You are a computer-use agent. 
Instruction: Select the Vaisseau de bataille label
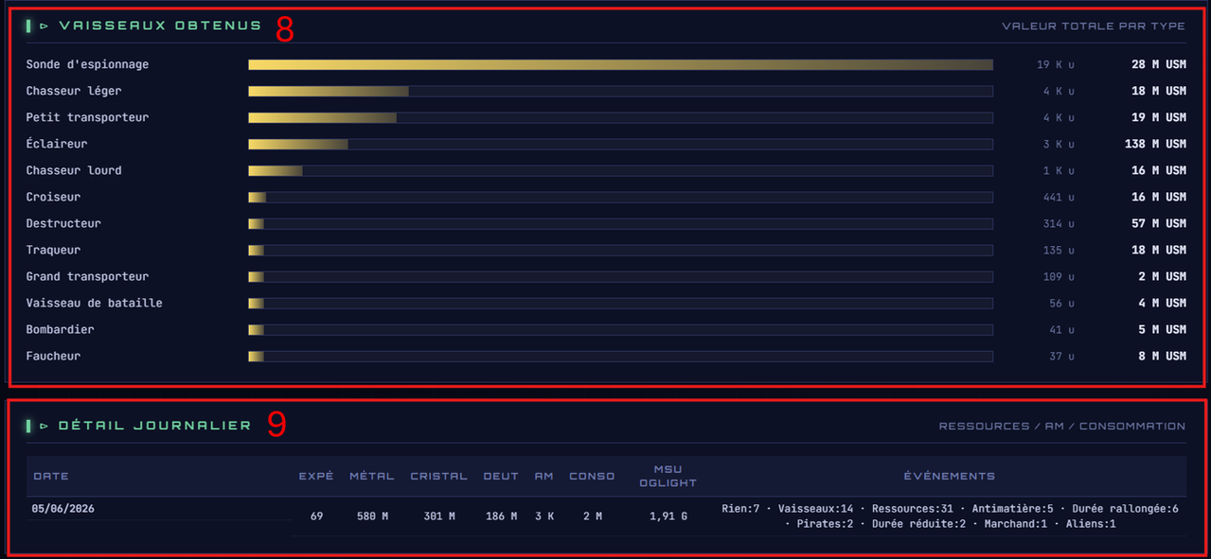tap(95, 303)
